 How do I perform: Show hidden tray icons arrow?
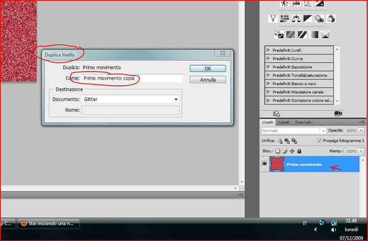(316, 229)
